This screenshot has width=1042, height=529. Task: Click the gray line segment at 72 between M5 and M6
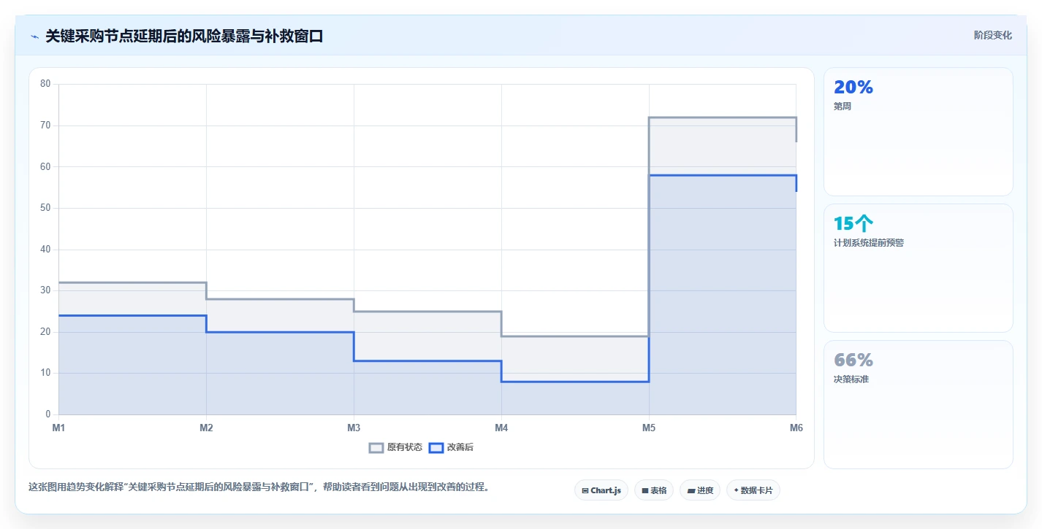click(723, 117)
